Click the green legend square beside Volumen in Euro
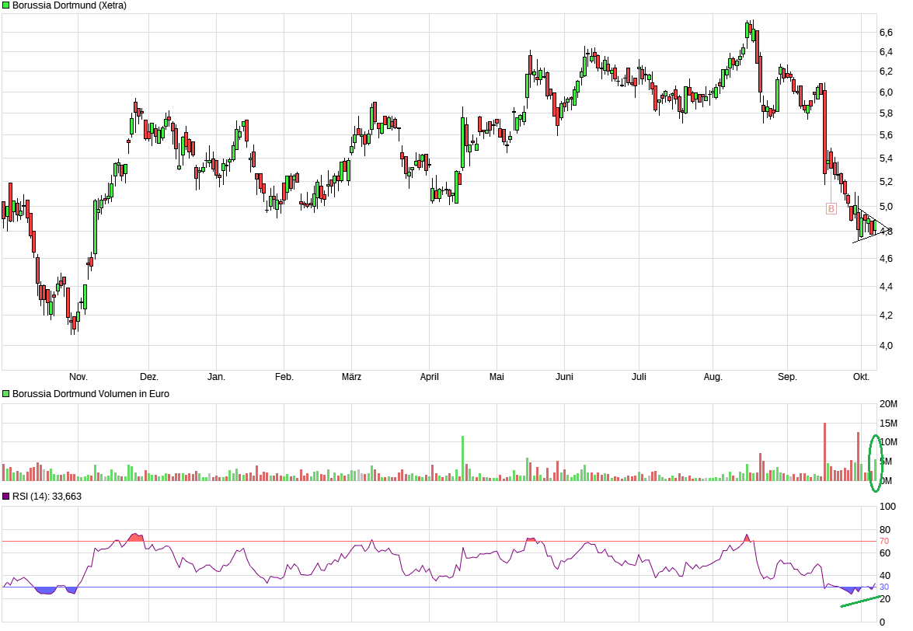This screenshot has height=631, width=913. click(x=6, y=394)
